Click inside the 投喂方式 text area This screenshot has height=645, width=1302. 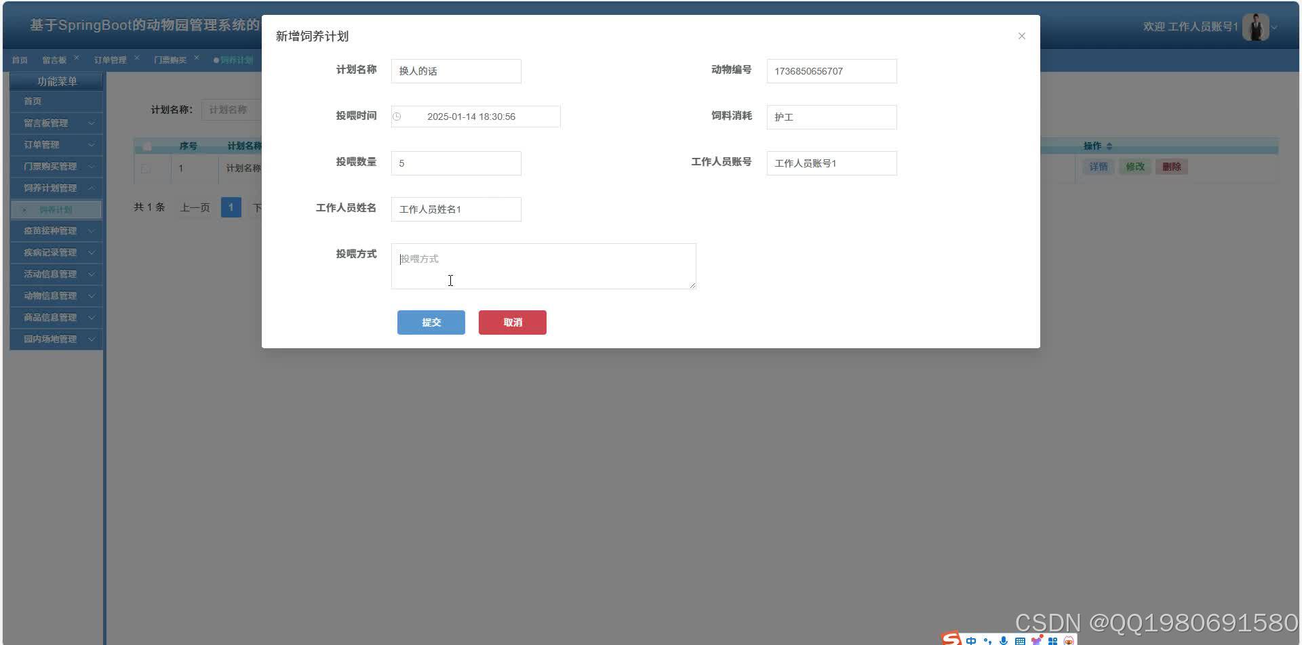(542, 266)
